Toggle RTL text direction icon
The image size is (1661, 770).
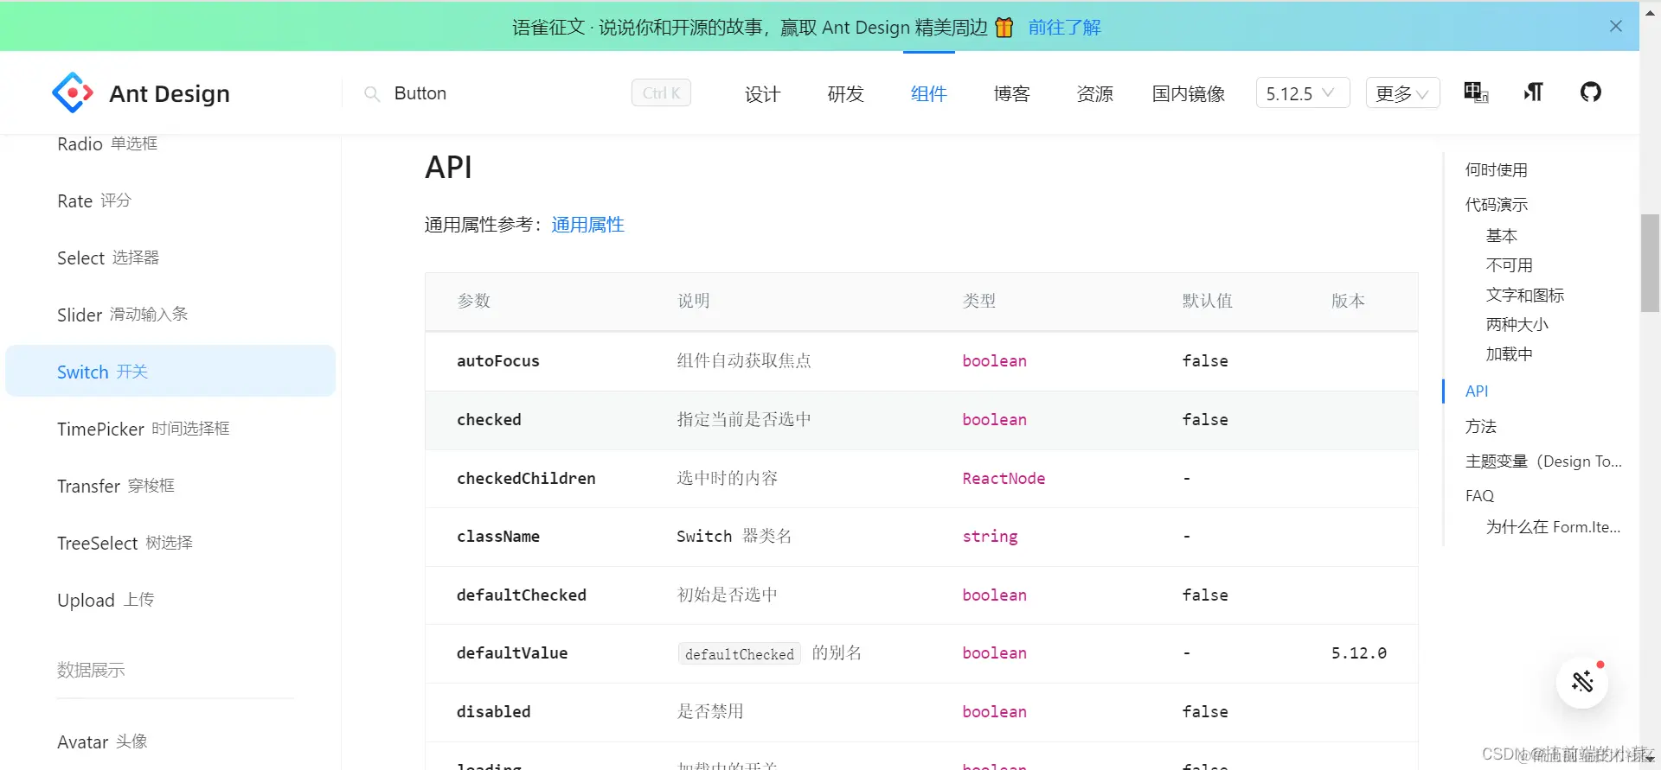1533,92
